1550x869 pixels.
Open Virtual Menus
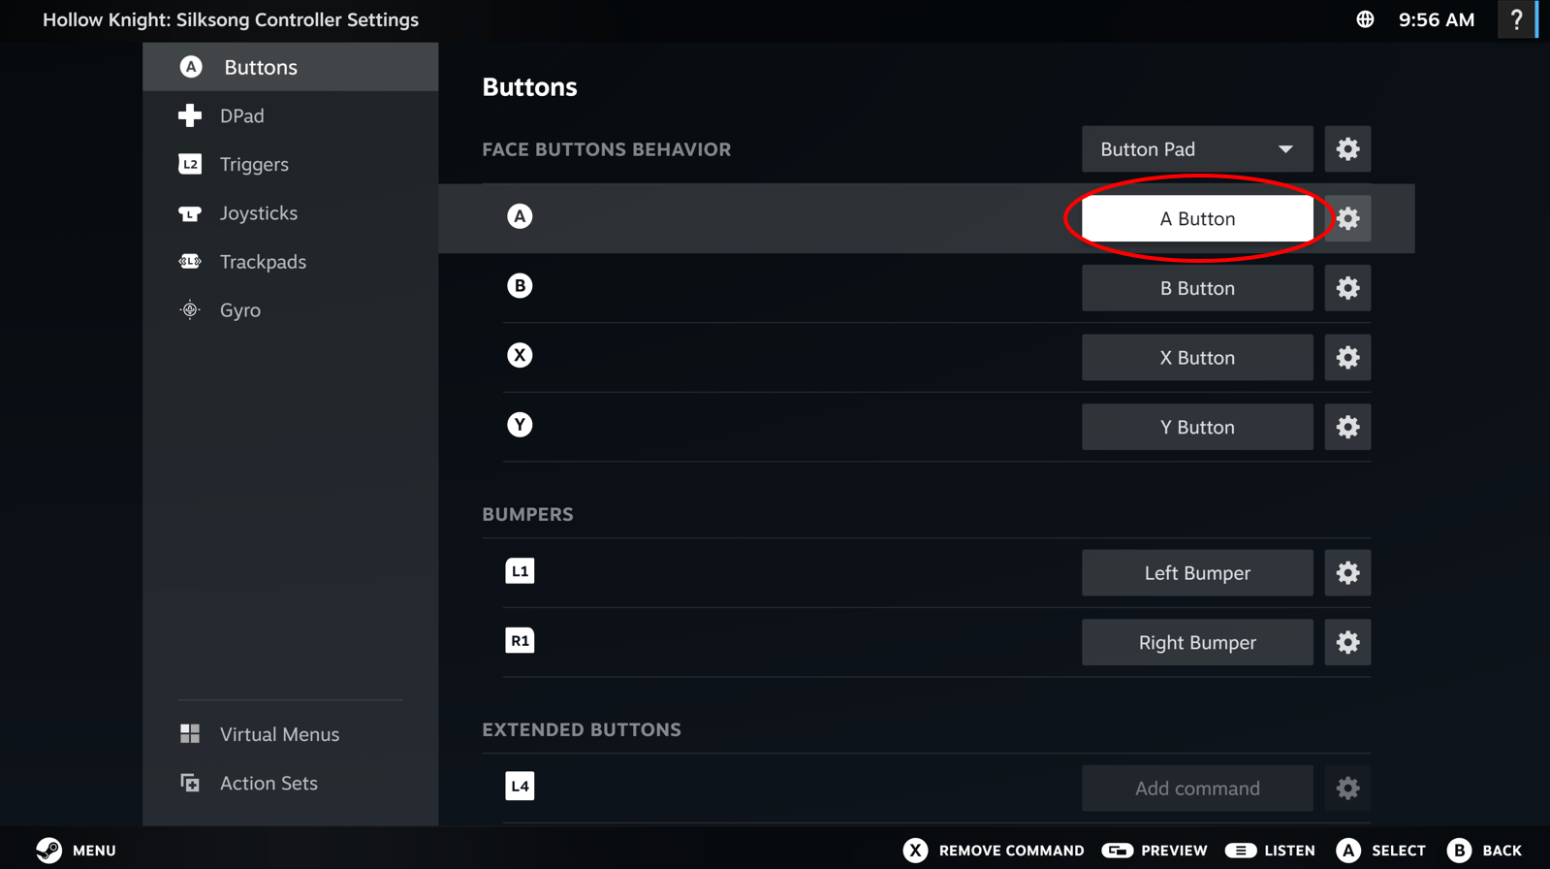click(x=291, y=734)
